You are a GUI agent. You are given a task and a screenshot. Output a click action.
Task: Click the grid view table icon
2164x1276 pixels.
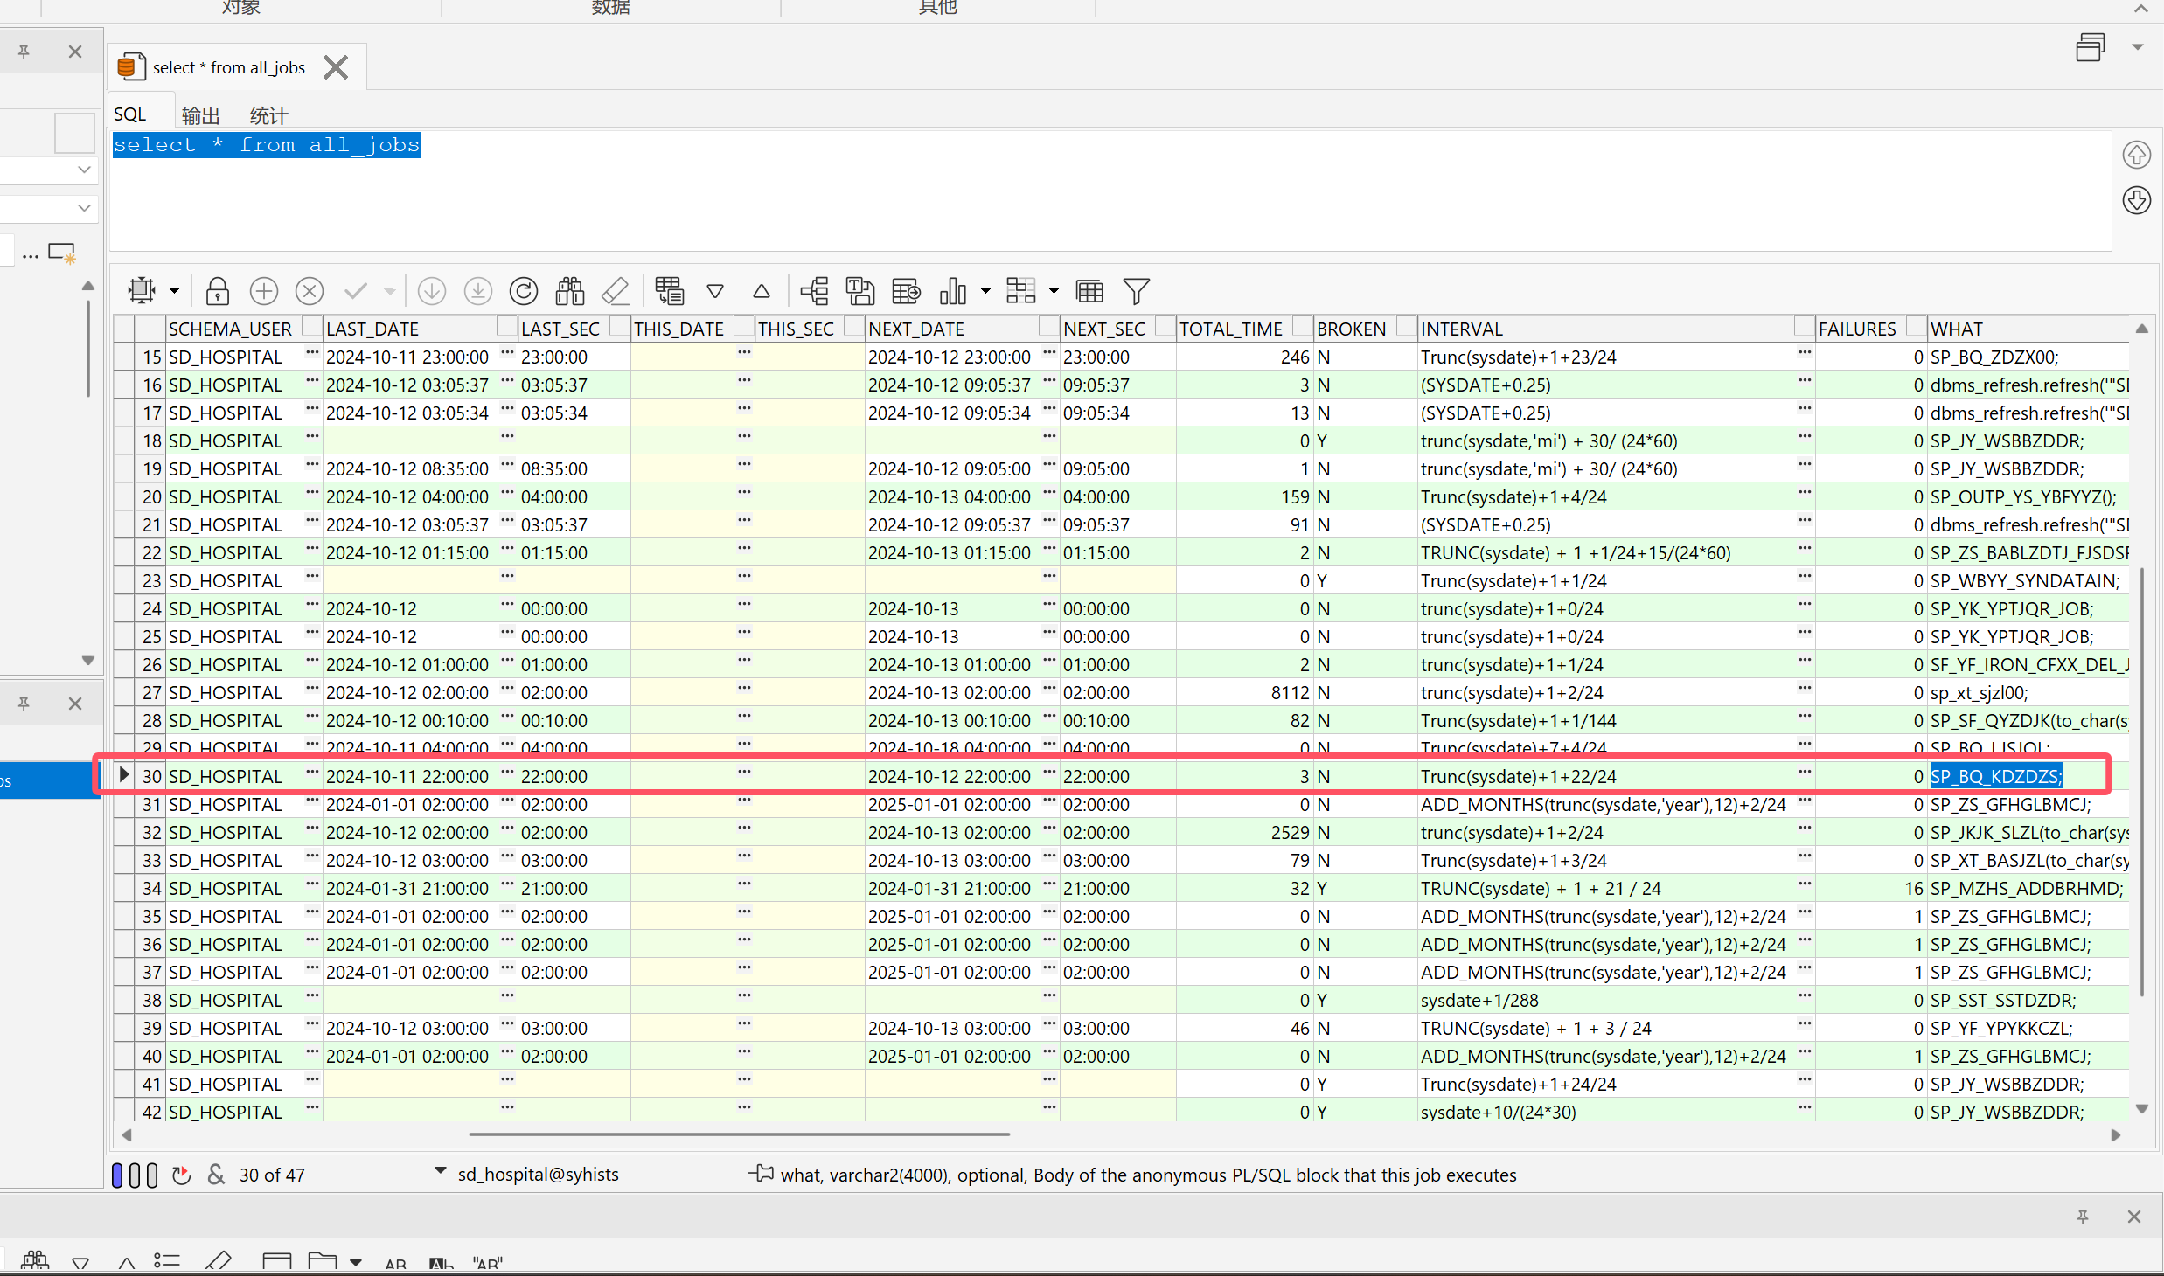click(1089, 291)
